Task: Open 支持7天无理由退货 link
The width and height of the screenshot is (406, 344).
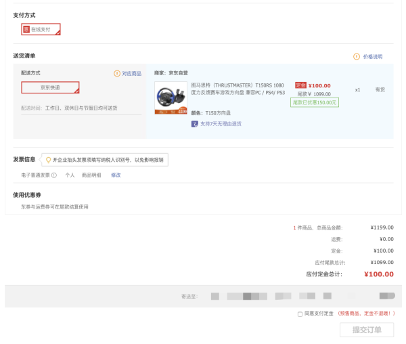Action: 221,124
